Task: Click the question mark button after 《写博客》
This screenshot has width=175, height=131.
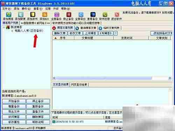Action: coord(115,33)
